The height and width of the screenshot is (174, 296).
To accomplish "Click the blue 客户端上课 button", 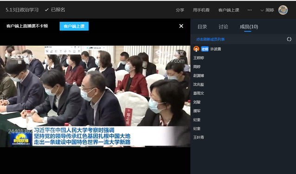I will tap(74, 26).
